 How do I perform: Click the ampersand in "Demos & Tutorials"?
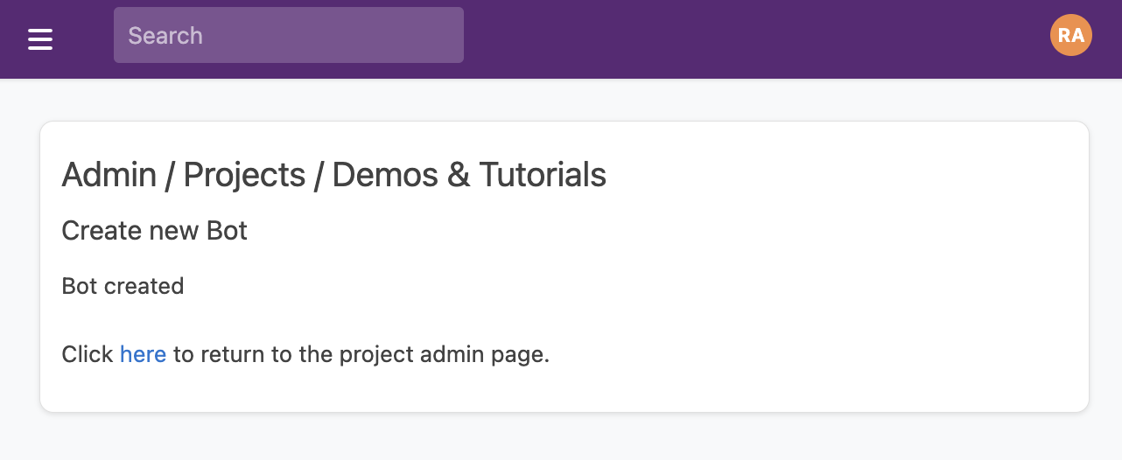click(x=459, y=175)
